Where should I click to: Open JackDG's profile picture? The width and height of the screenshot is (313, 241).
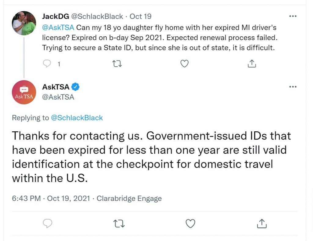pos(24,23)
